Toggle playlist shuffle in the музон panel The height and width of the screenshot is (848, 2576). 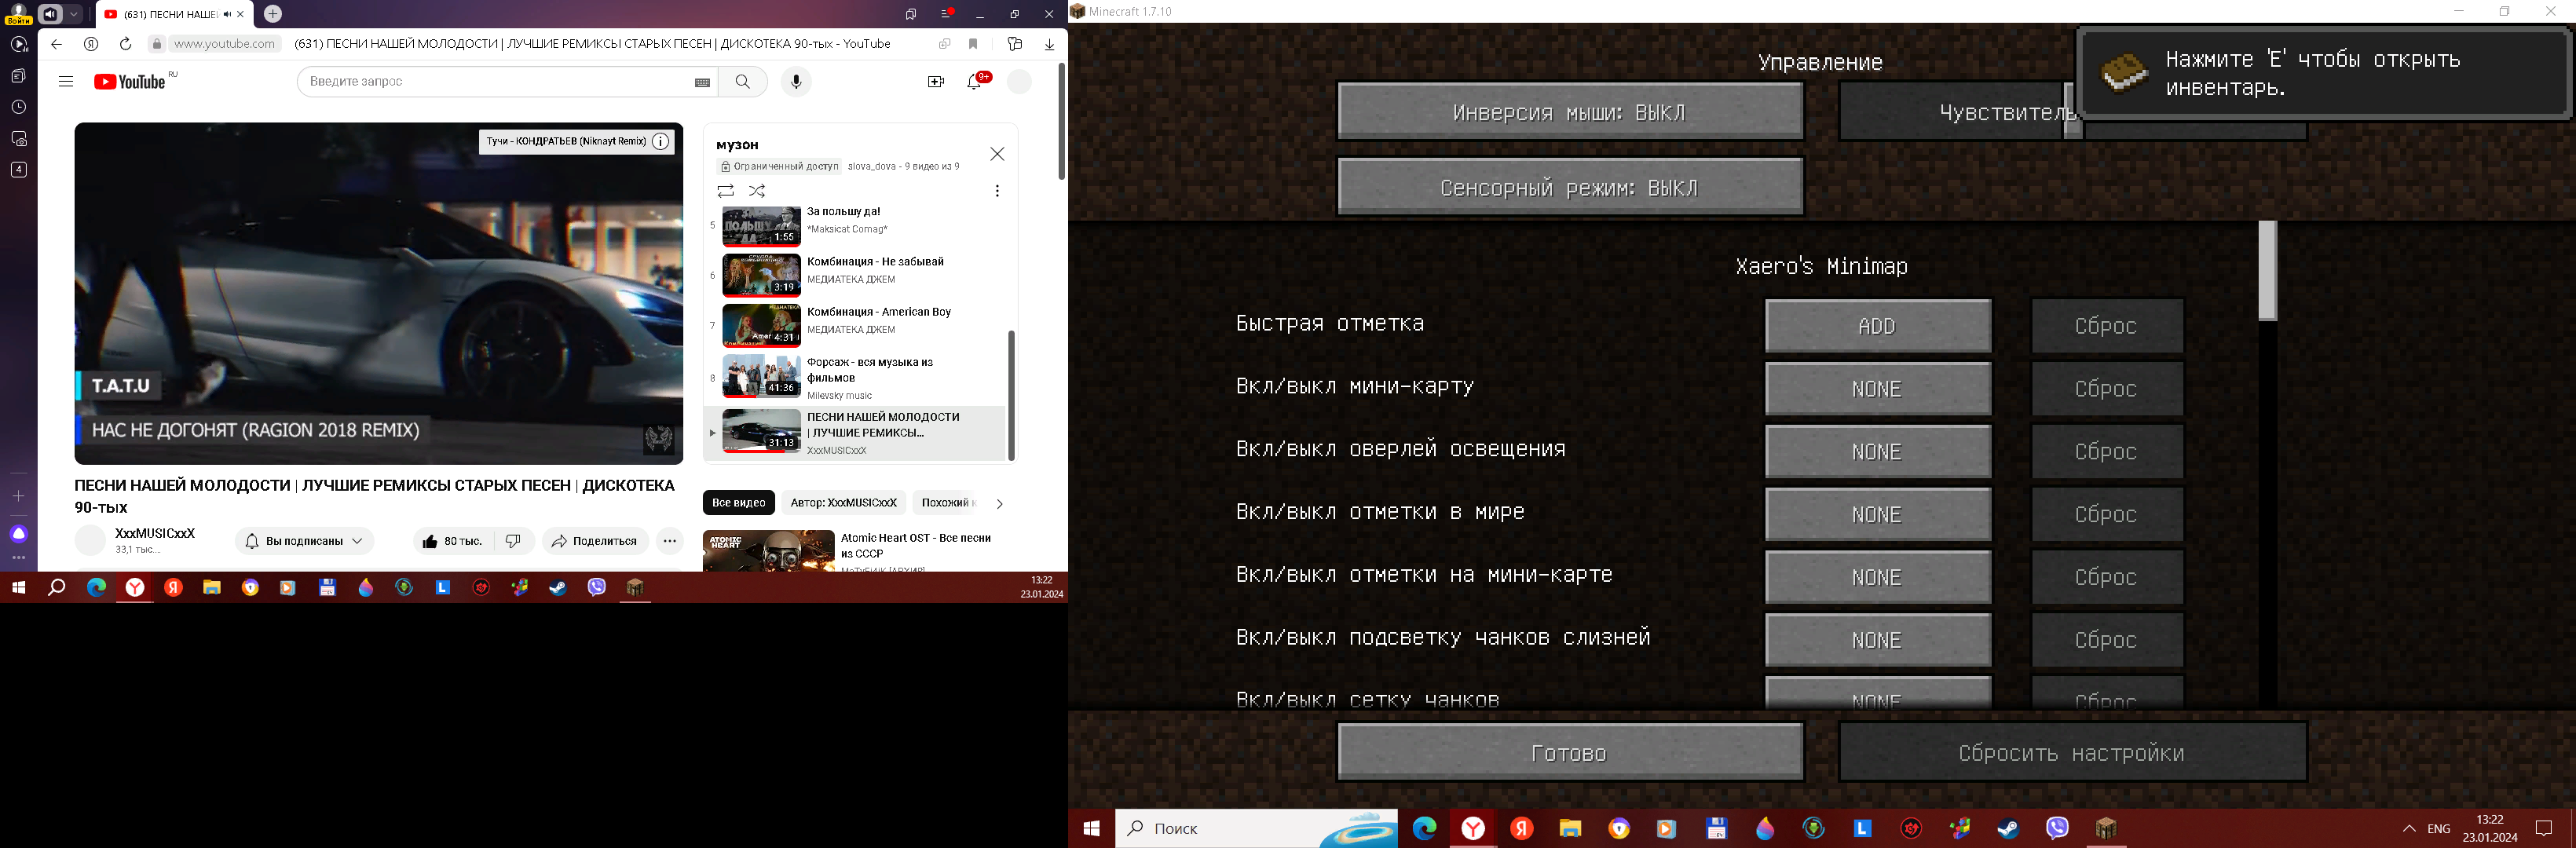pyautogui.click(x=757, y=190)
